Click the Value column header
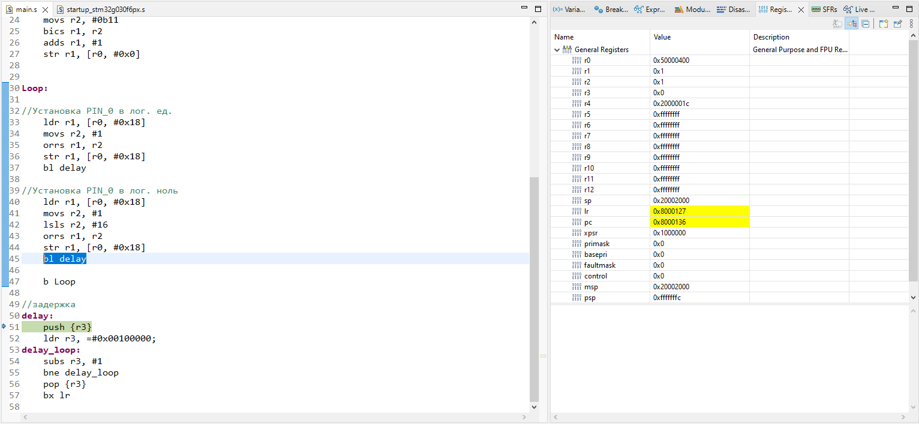The height and width of the screenshot is (424, 919). pos(699,37)
